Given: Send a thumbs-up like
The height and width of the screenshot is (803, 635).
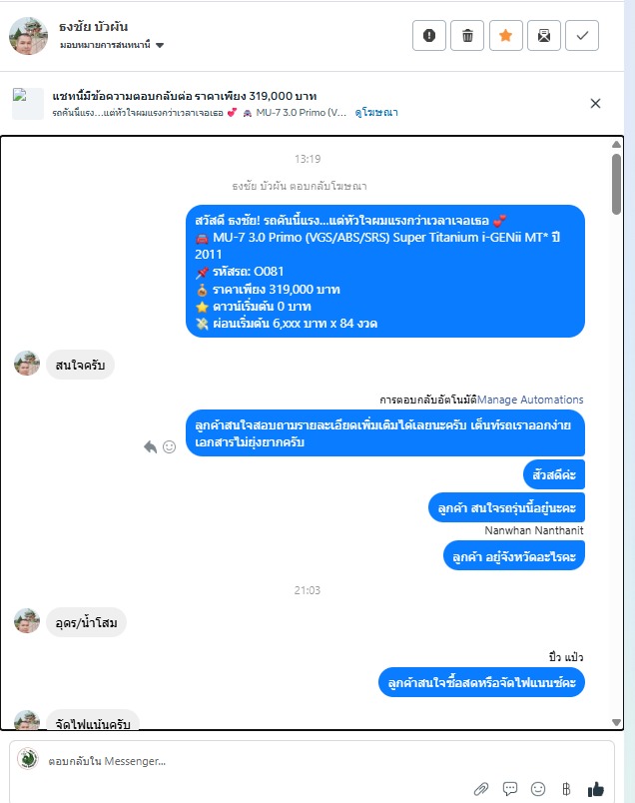Looking at the screenshot, I should pos(596,789).
